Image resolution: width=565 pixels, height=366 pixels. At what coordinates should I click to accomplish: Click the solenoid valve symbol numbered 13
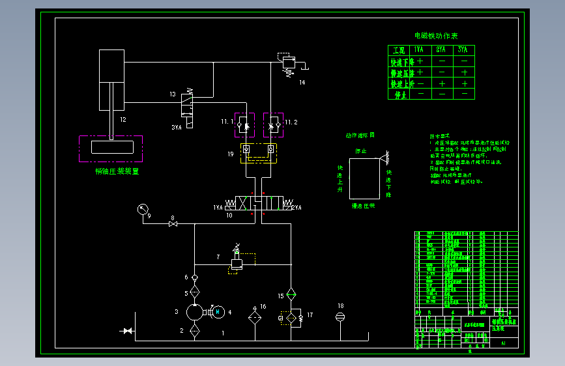click(x=187, y=108)
